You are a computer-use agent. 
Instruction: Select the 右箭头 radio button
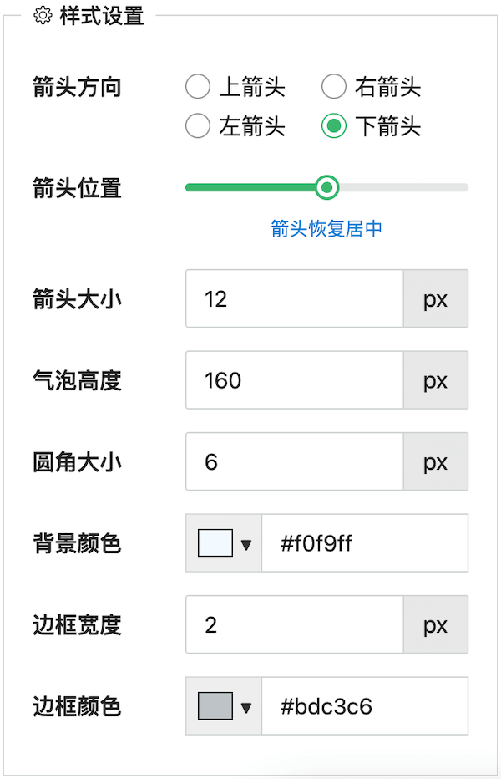pyautogui.click(x=334, y=86)
